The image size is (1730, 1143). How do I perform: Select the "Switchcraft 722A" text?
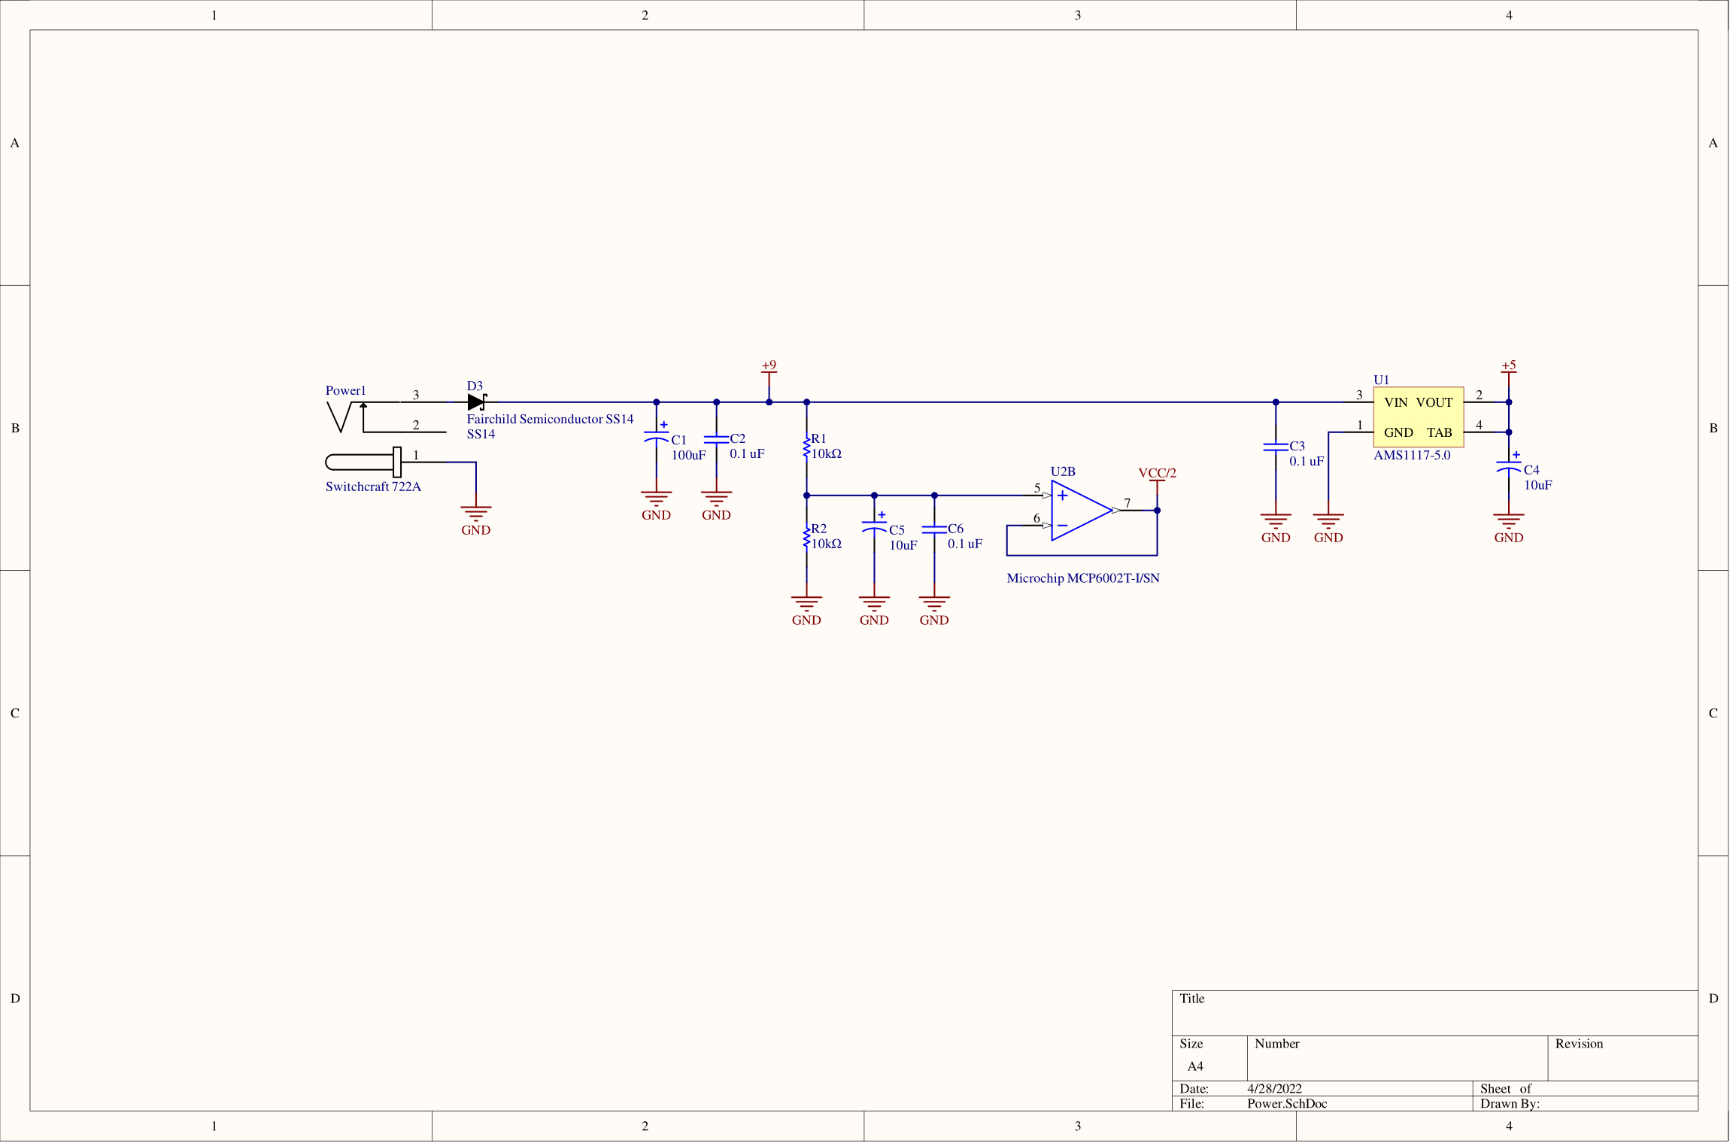click(x=373, y=487)
